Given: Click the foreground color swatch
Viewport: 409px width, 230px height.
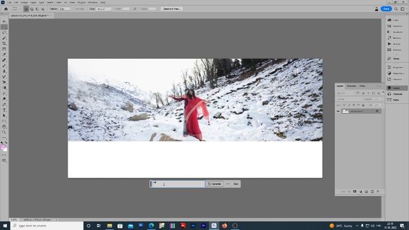Looking at the screenshot, I should [3, 148].
